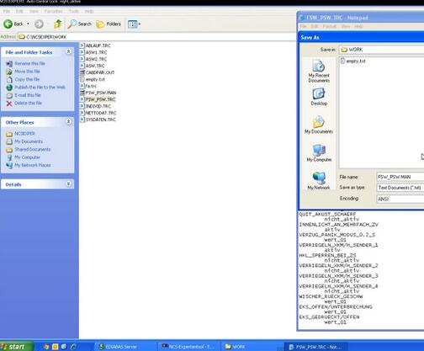The width and height of the screenshot is (424, 351).
Task: Select empty.txt in Save As list
Action: (353, 61)
